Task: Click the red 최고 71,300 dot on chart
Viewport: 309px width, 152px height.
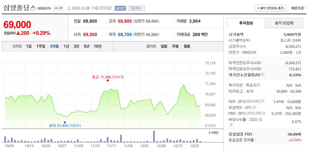Action: [108, 80]
